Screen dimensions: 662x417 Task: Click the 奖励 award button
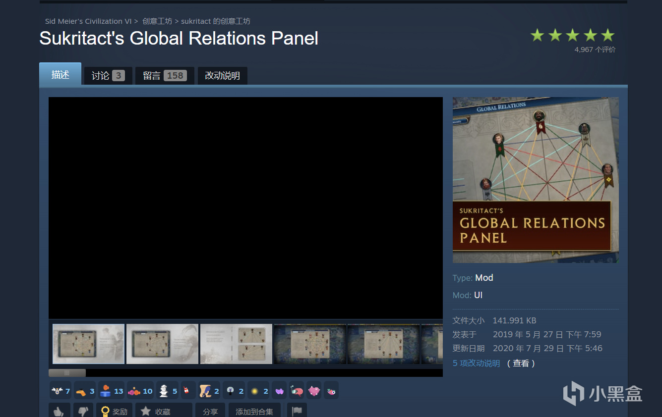coord(114,411)
